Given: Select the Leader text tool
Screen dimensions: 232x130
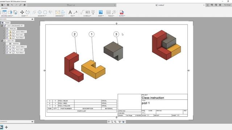Looking at the screenshot, I should [75, 12].
